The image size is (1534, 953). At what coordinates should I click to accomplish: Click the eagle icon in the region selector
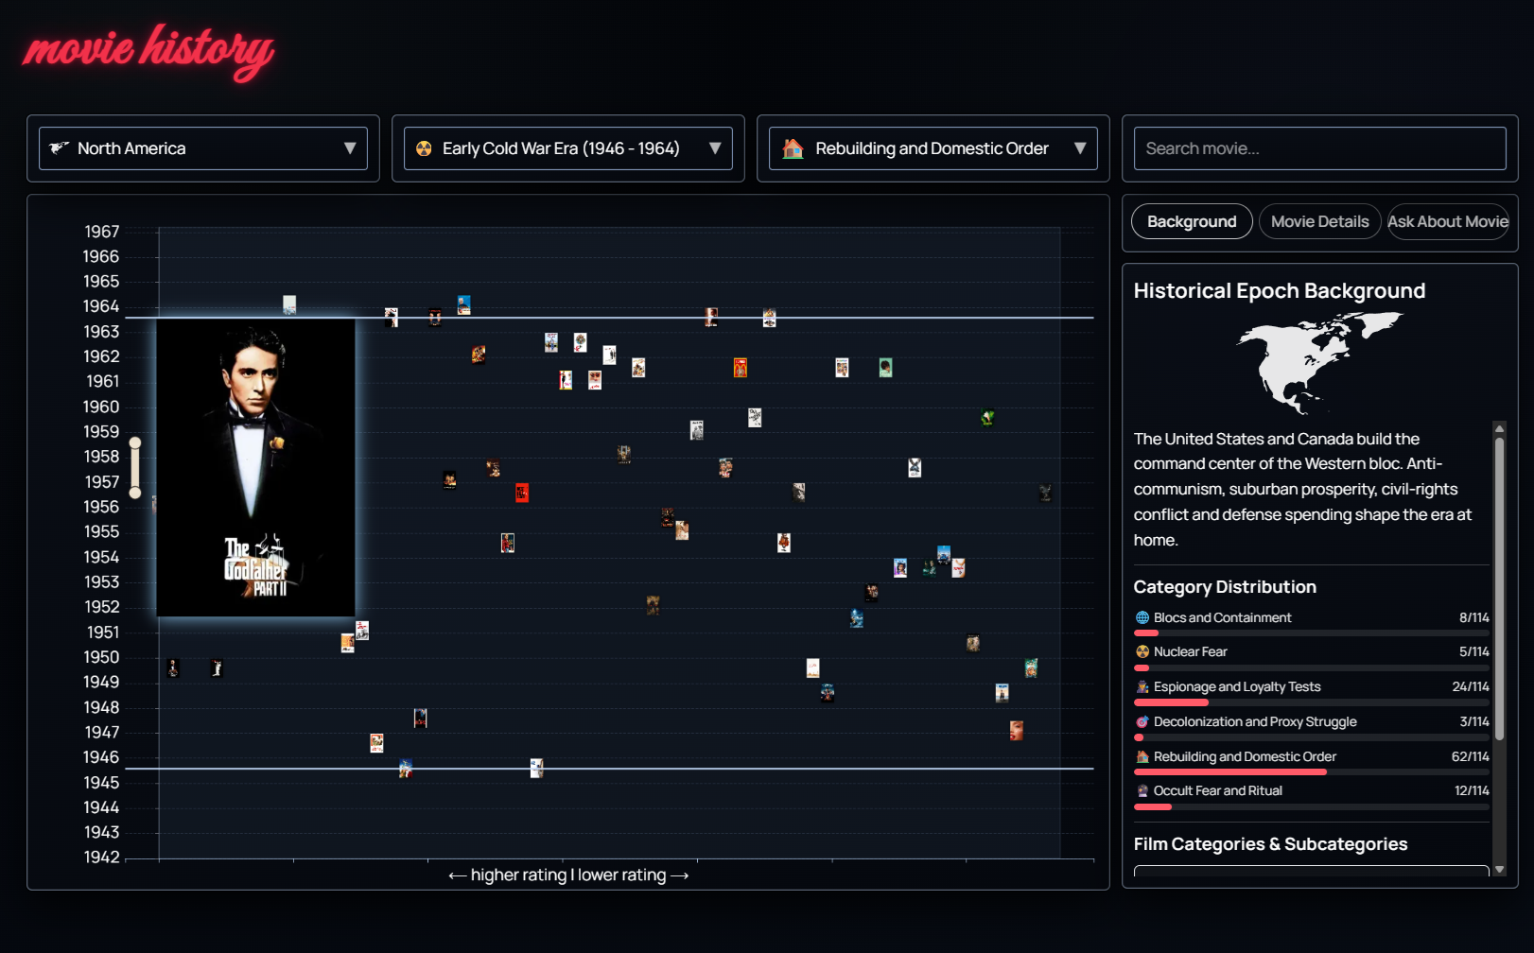(x=60, y=148)
